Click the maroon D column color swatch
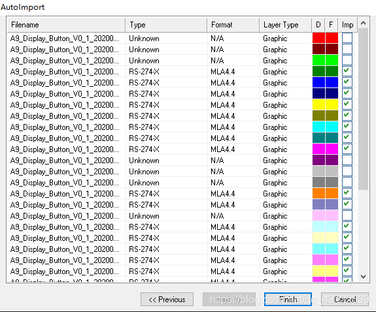376x312 pixels. [x=318, y=49]
